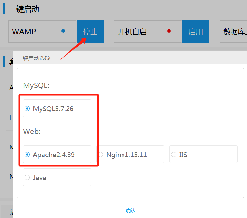The height and width of the screenshot is (218, 247).
Task: Confirm options with the 确认 button
Action: point(131,210)
